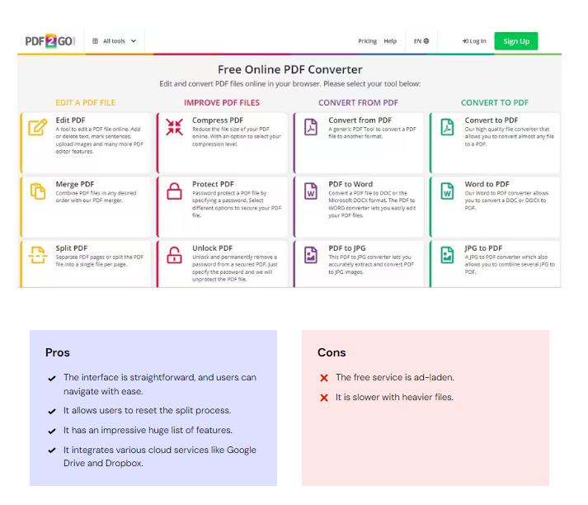
Task: Click 'It has an impressive huge list' text
Action: 148,430
